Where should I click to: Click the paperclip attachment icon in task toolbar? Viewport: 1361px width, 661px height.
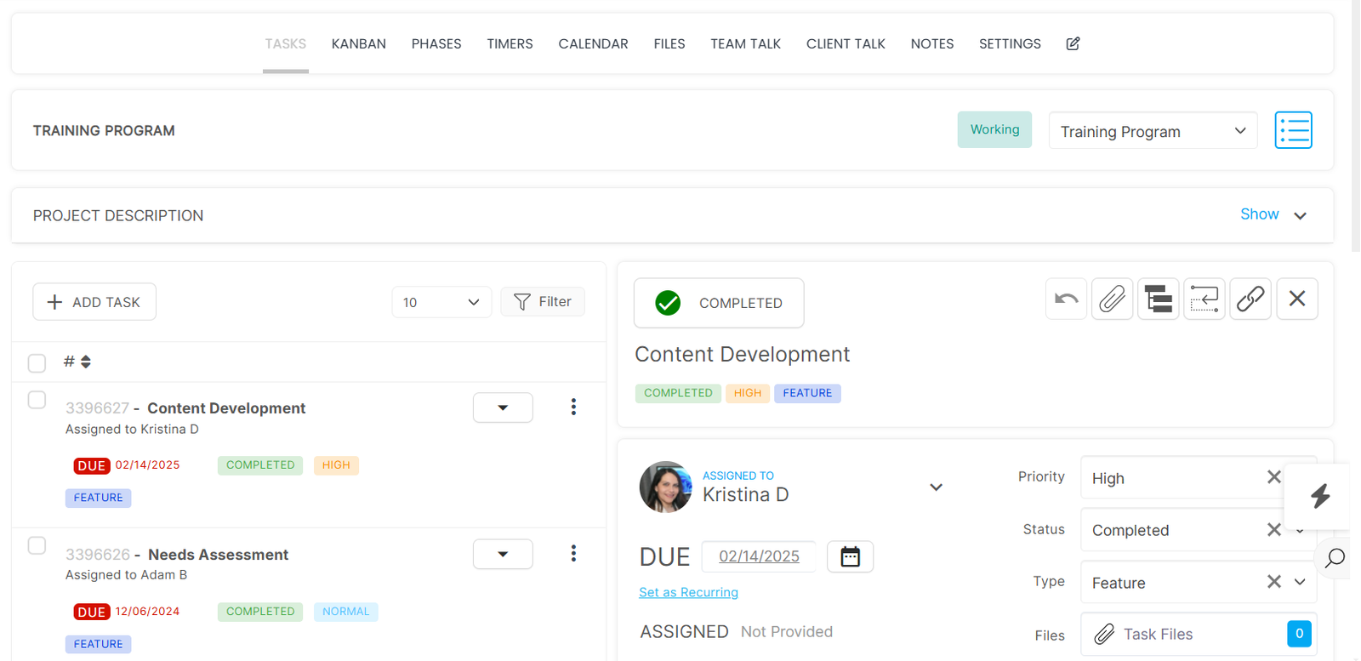(1112, 299)
